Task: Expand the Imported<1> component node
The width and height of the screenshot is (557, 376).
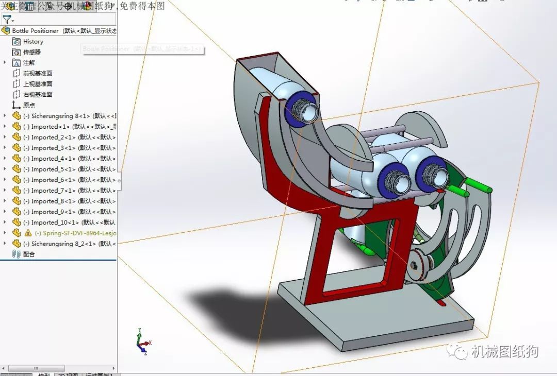Action: tap(5, 126)
